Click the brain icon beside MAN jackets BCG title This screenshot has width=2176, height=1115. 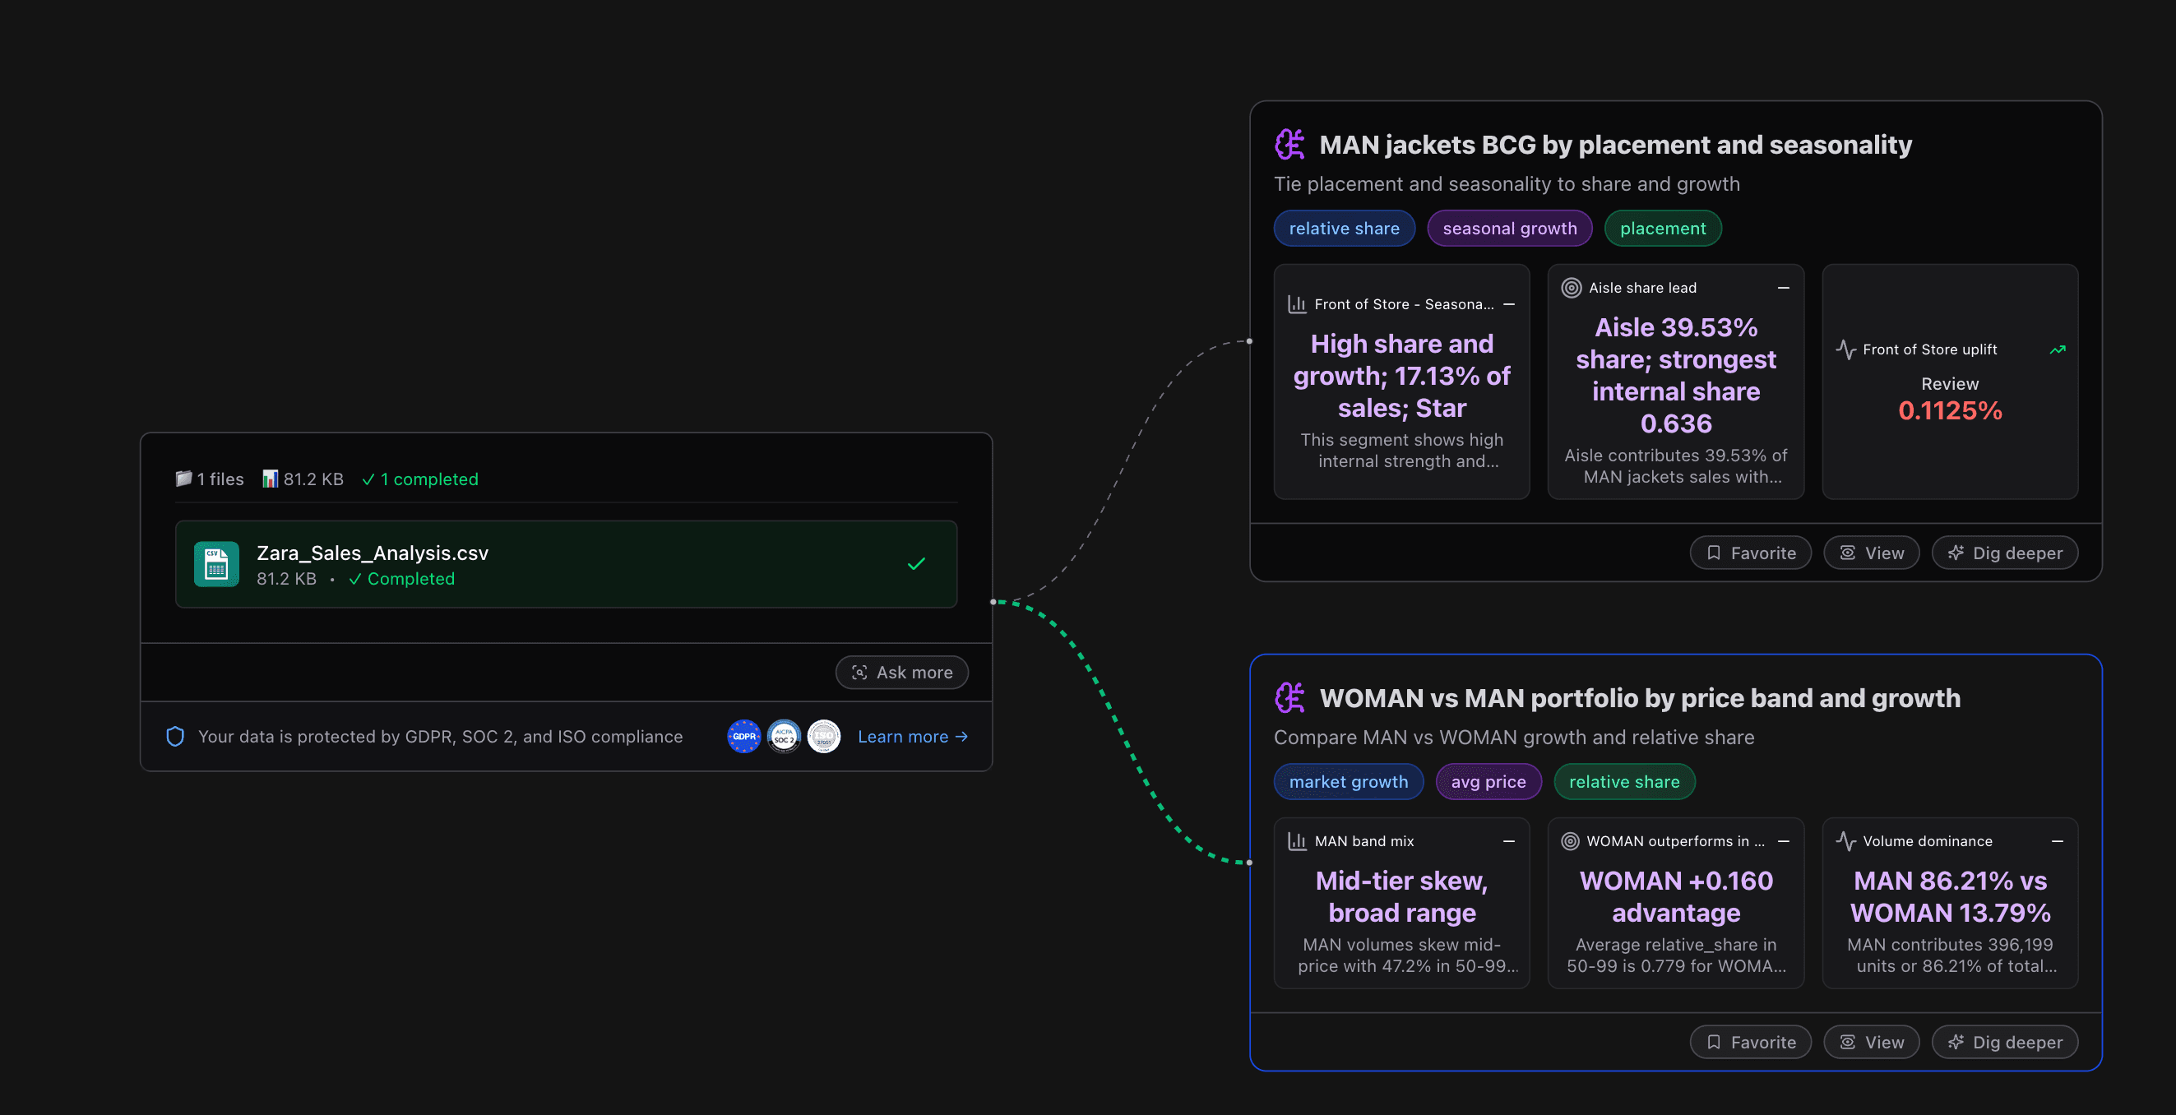pos(1289,145)
